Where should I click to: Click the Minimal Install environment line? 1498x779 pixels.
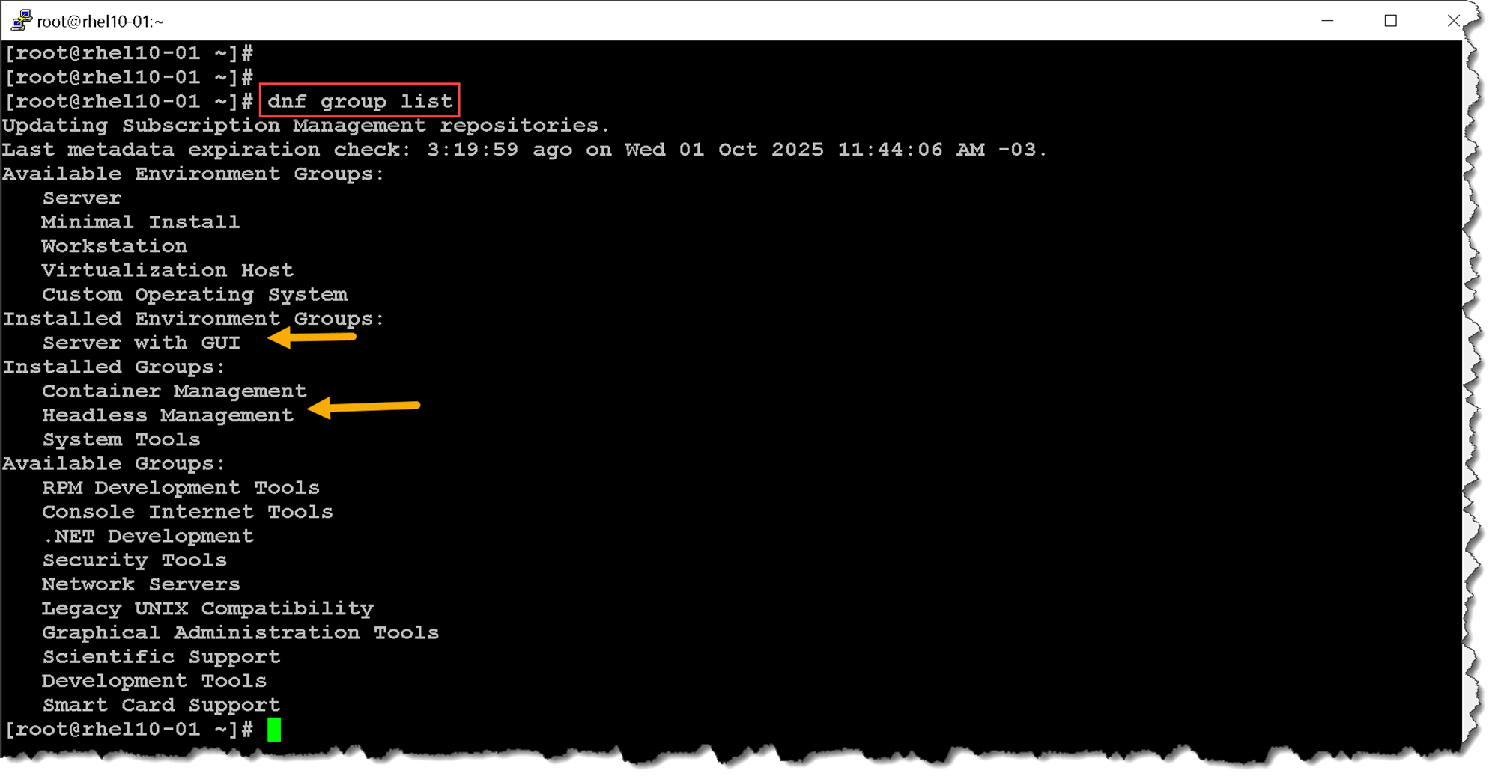(x=141, y=222)
